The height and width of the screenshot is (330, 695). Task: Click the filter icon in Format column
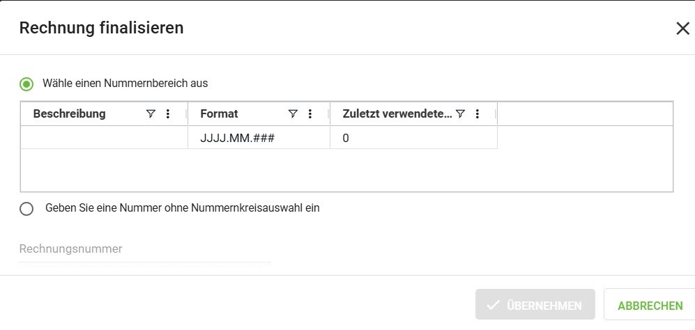[293, 114]
